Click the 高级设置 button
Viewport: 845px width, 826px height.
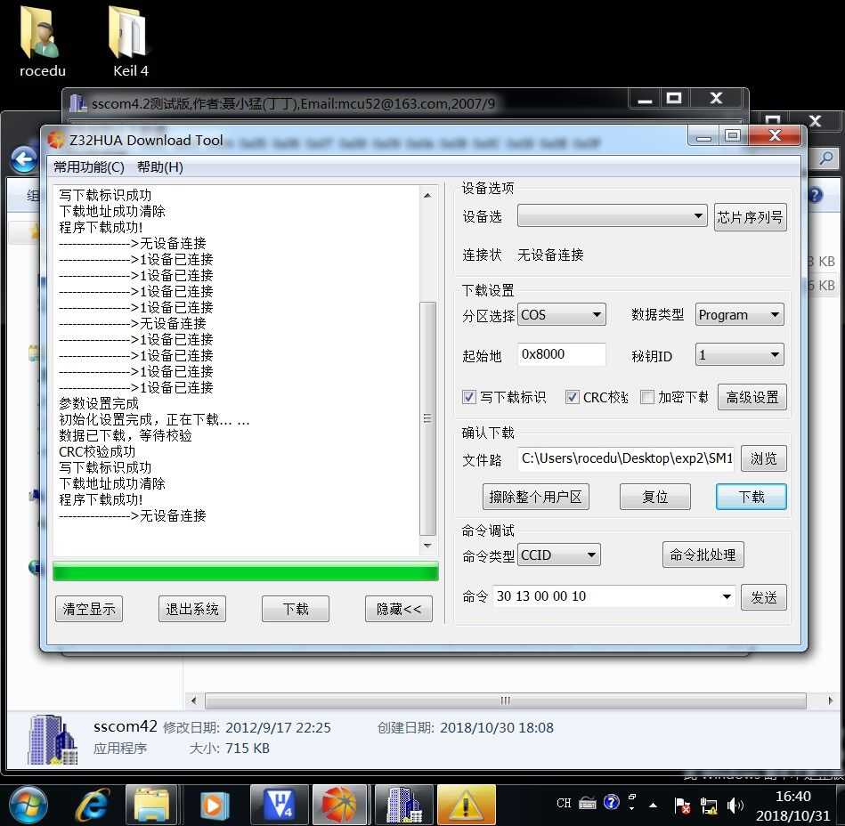[x=752, y=397]
